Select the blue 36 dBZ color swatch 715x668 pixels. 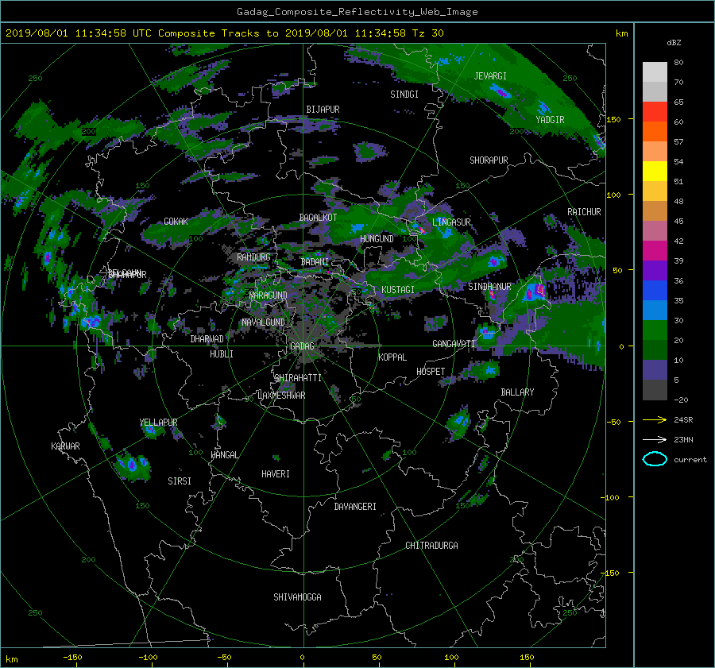pyautogui.click(x=655, y=290)
